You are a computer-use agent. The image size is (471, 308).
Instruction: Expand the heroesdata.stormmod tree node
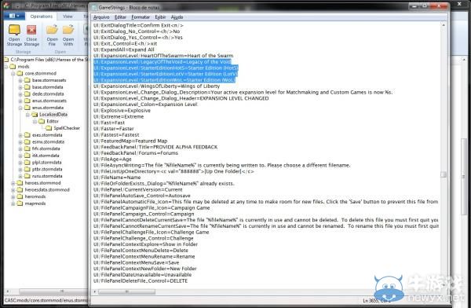pyautogui.click(x=13, y=190)
